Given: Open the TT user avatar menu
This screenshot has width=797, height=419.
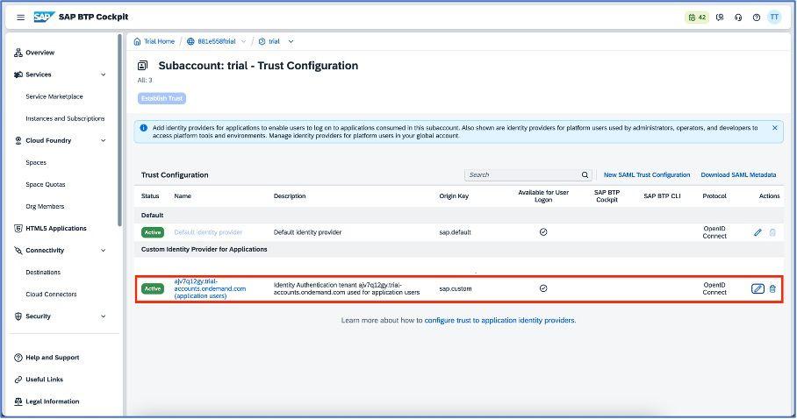Looking at the screenshot, I should 774,17.
